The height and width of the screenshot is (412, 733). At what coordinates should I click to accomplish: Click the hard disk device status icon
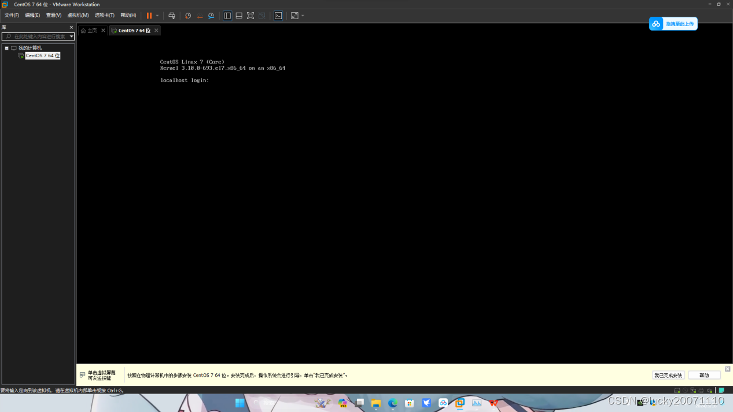click(677, 391)
